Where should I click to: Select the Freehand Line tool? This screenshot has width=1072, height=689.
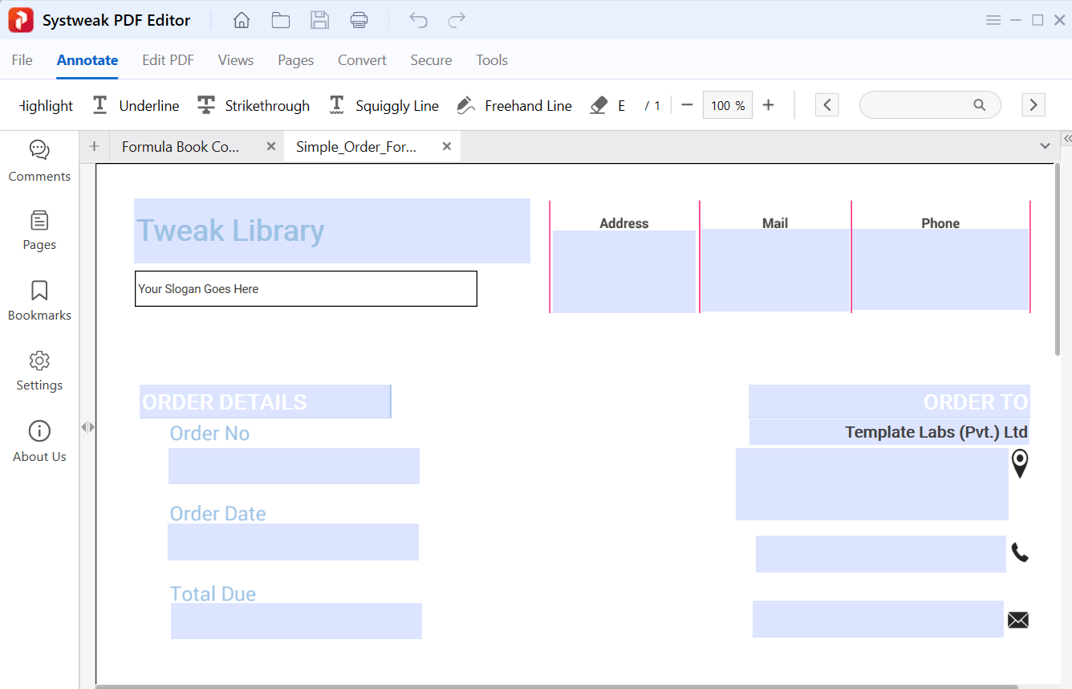tap(514, 106)
